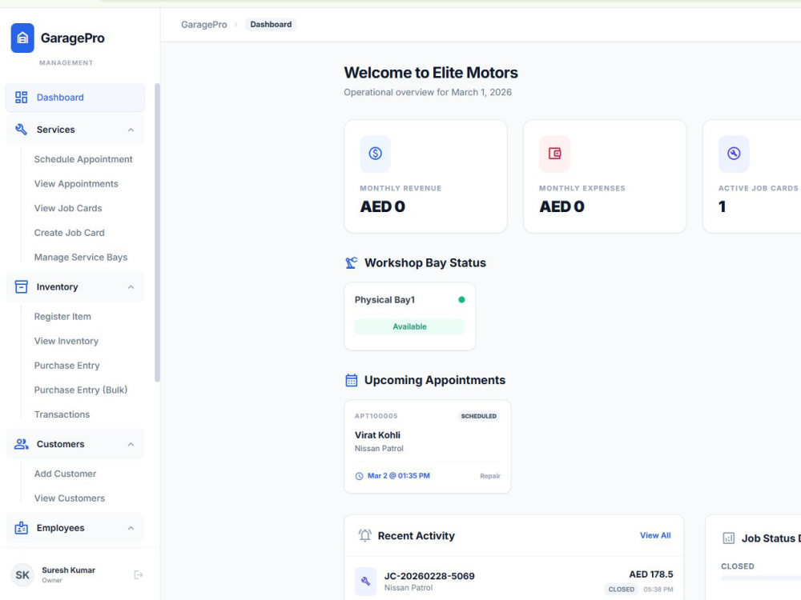
Task: Click the SK user avatar
Action: [x=22, y=575]
